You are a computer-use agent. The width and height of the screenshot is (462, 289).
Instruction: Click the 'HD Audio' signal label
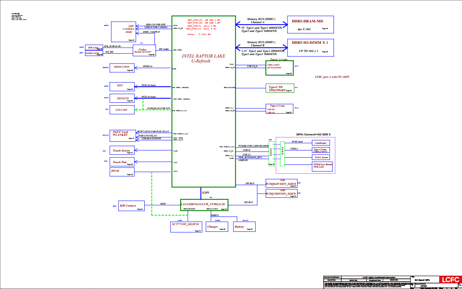(164, 49)
